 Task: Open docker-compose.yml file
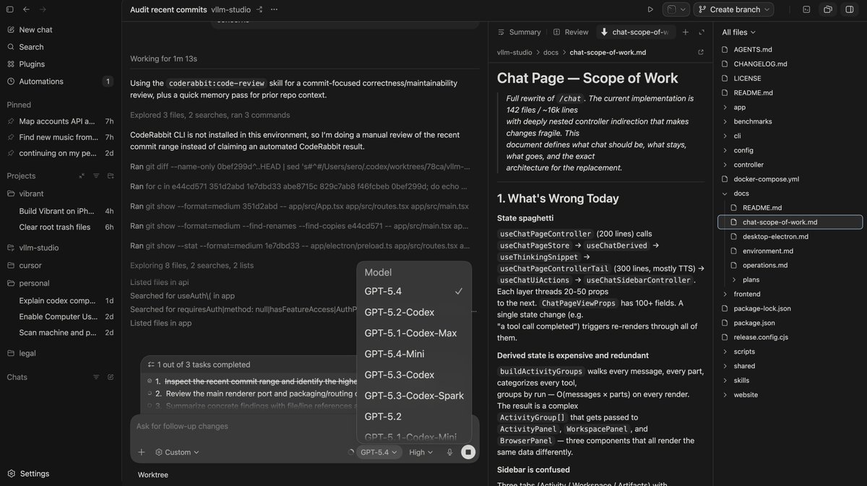[766, 179]
